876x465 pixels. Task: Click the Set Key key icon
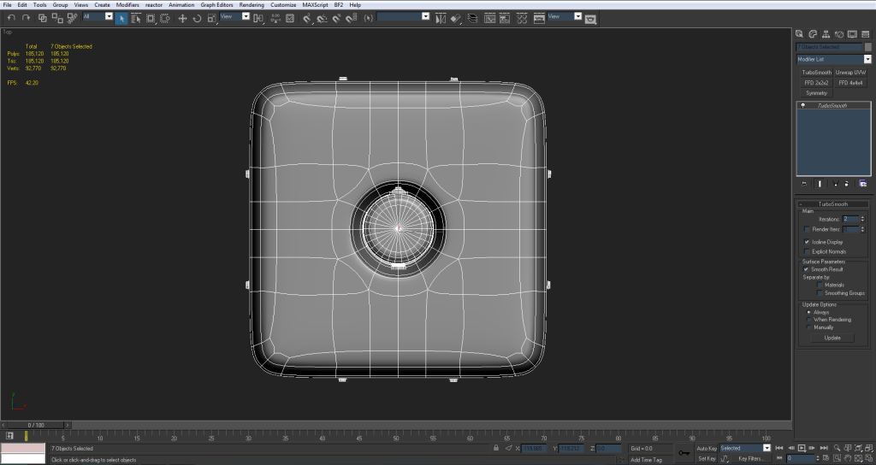click(683, 453)
